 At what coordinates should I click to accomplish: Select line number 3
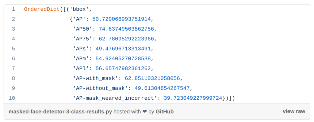coord(13,29)
